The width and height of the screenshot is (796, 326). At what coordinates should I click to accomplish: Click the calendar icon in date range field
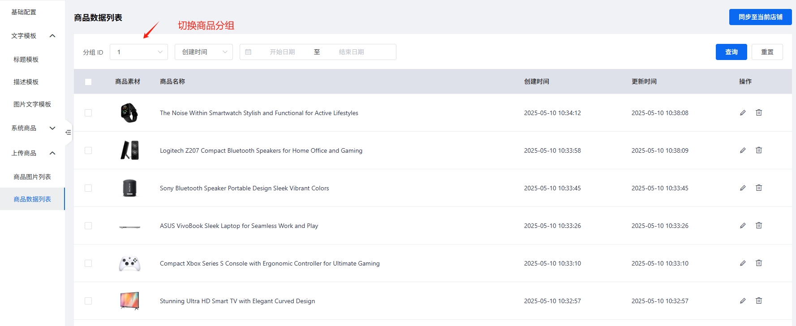coord(248,52)
